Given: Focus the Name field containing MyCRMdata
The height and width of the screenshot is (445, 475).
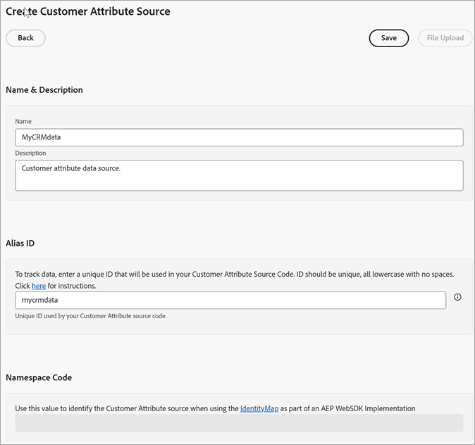Looking at the screenshot, I should click(239, 137).
